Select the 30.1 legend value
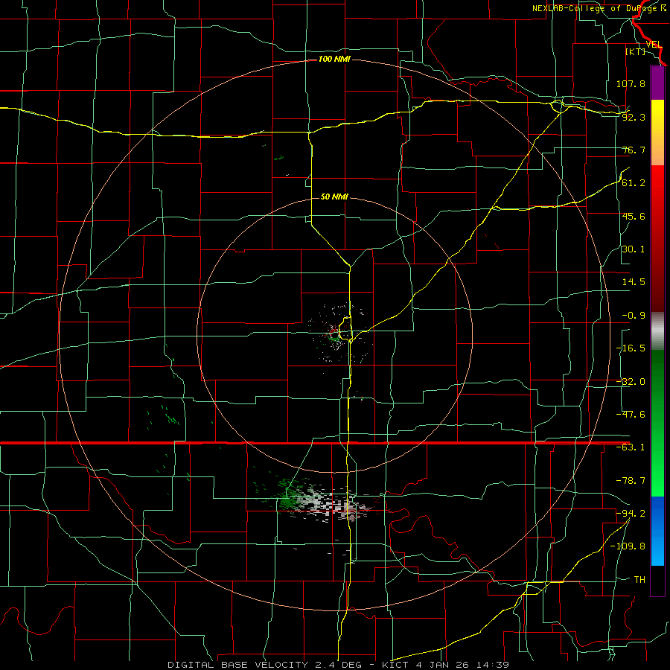The image size is (670, 670). [x=634, y=249]
